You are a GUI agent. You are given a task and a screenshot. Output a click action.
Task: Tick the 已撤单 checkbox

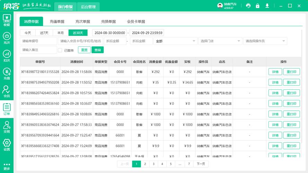(x=60, y=50)
